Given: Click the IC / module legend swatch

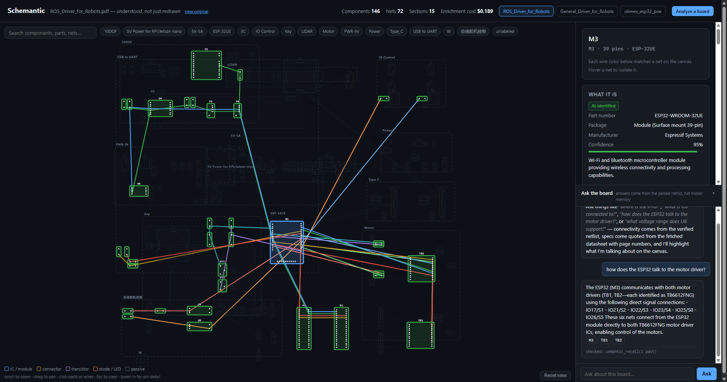Looking at the screenshot, I should [7, 369].
